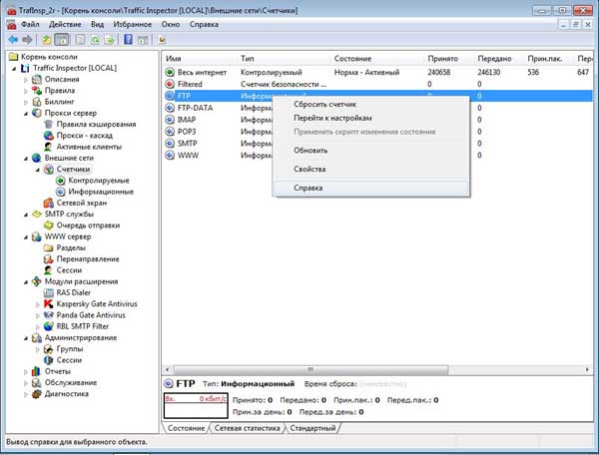Click the export list toolbar icon
Screen dimensions: 599x455
point(110,39)
